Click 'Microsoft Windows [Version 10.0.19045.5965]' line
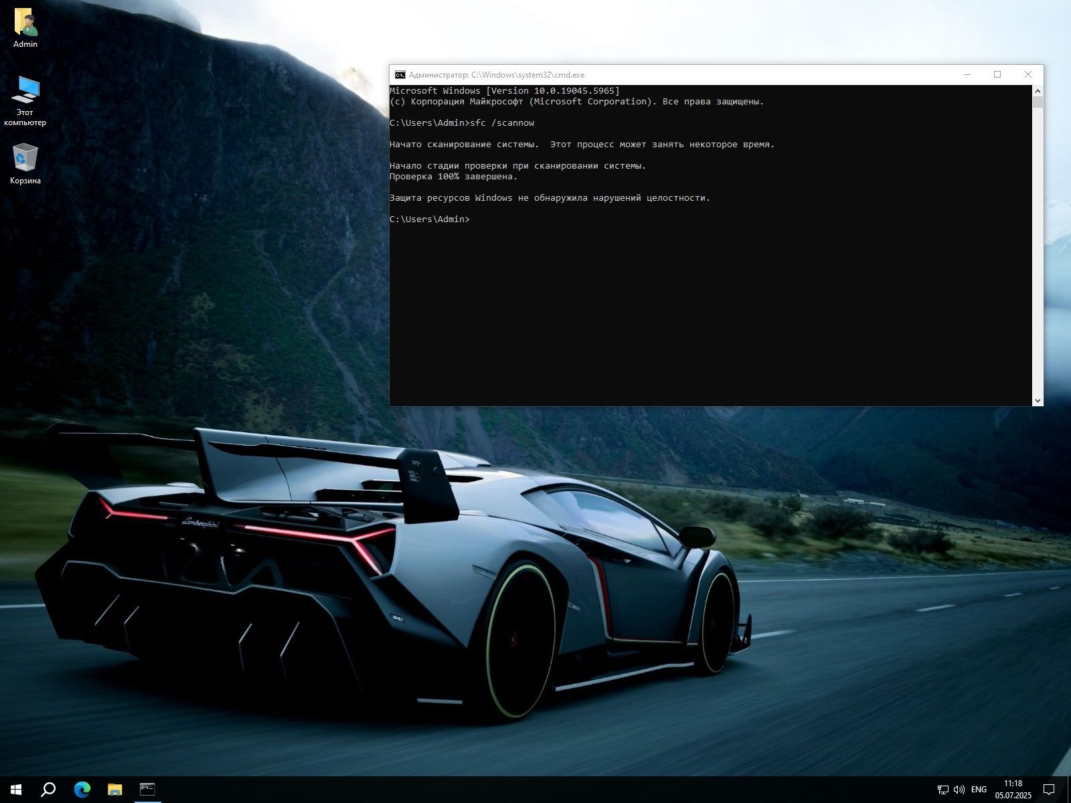This screenshot has height=803, width=1071. point(505,91)
